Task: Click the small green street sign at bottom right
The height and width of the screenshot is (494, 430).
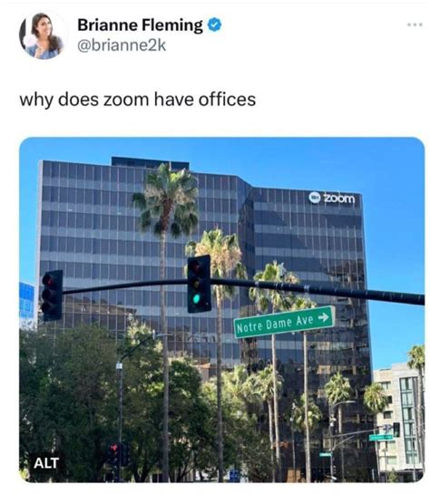Action: [x=381, y=437]
